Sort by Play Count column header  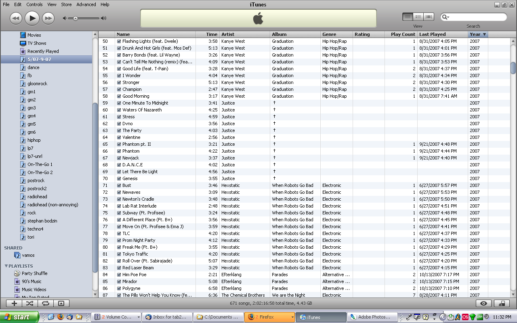coord(401,34)
